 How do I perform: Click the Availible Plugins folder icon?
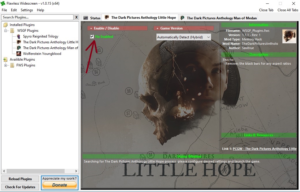click(x=5, y=59)
